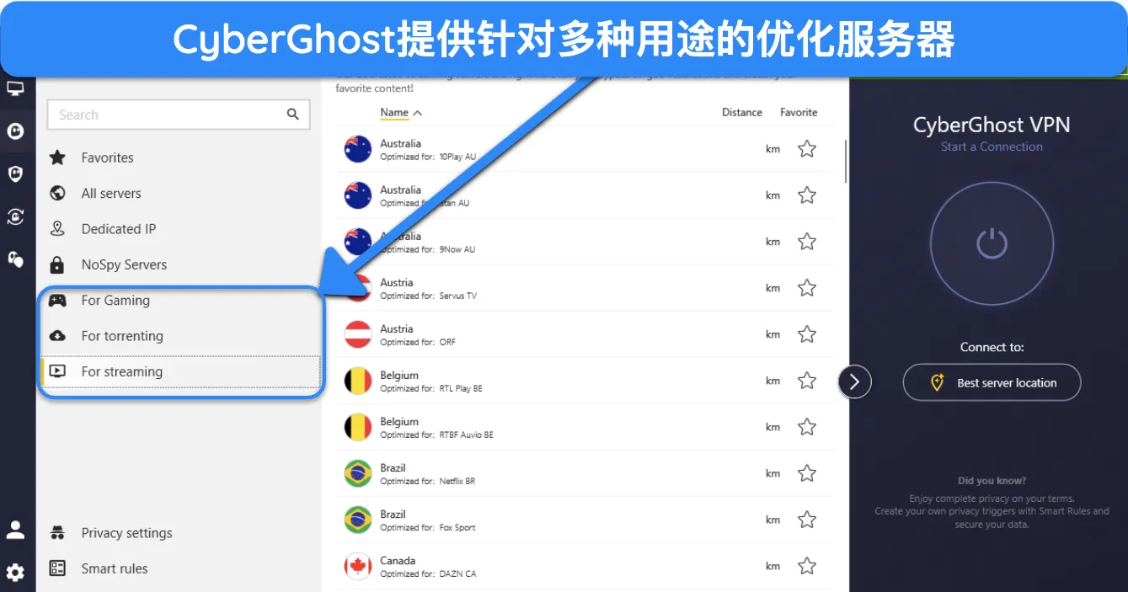The height and width of the screenshot is (592, 1128).
Task: Sort the server list by Name
Action: coord(394,112)
